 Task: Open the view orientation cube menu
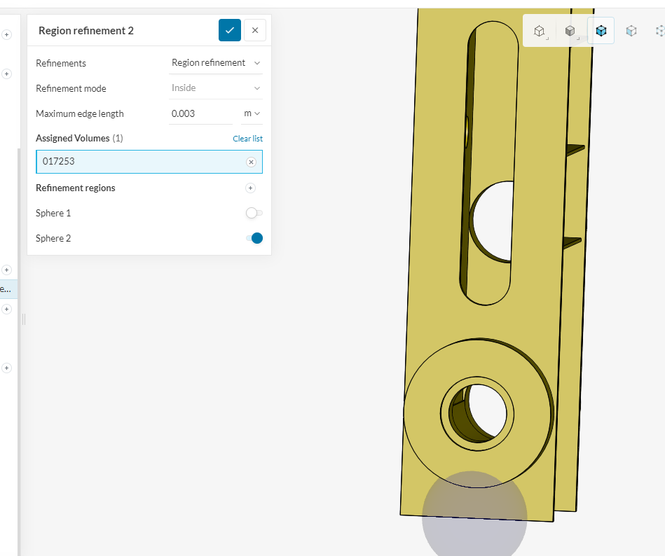(540, 31)
